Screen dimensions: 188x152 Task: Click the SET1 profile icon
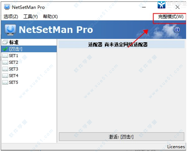(x=5, y=56)
